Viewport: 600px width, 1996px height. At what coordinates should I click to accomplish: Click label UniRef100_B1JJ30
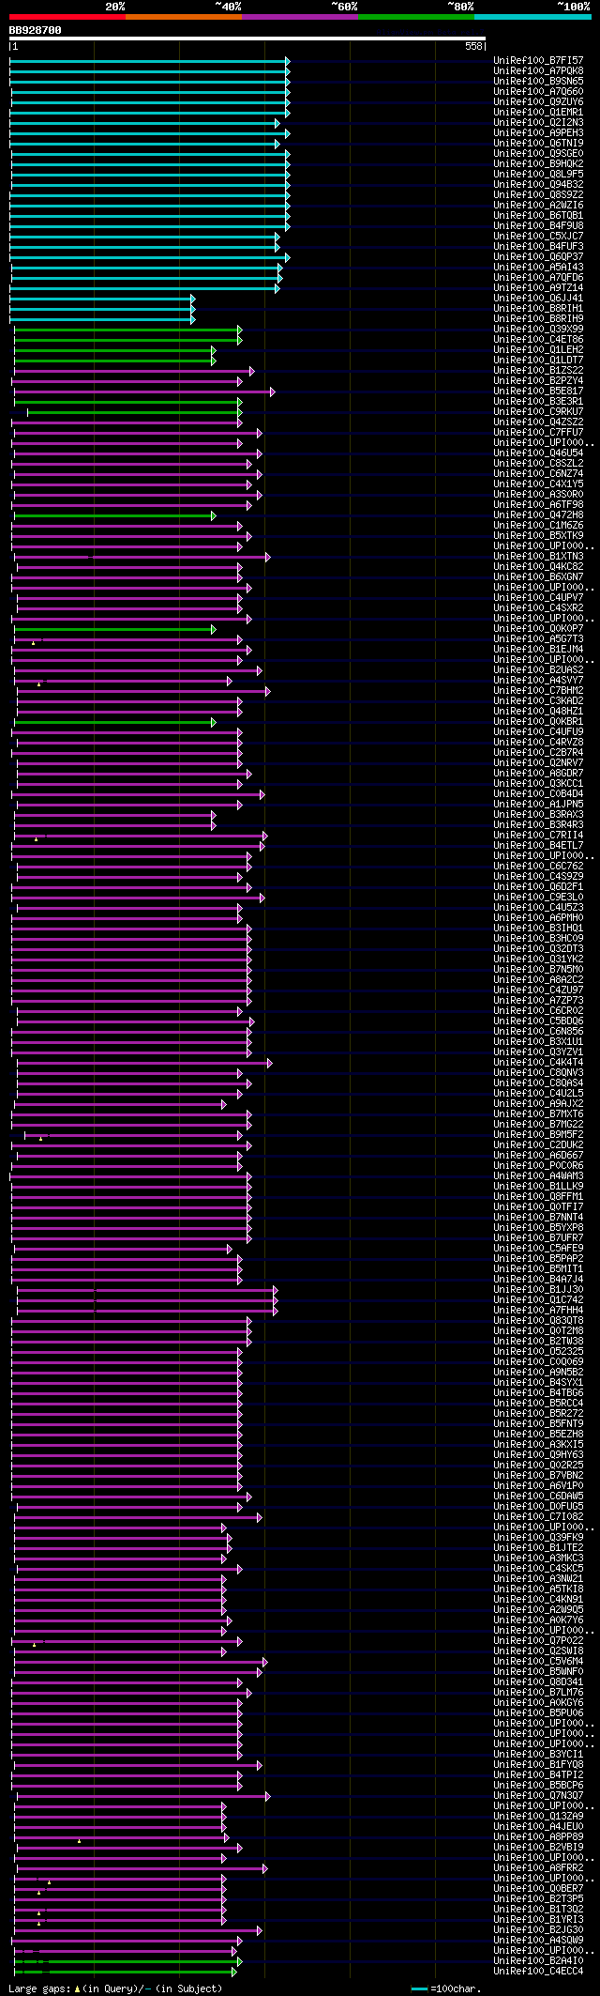coord(538,1289)
